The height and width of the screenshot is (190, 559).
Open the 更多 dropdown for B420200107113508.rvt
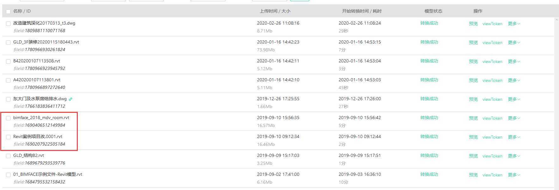[514, 61]
